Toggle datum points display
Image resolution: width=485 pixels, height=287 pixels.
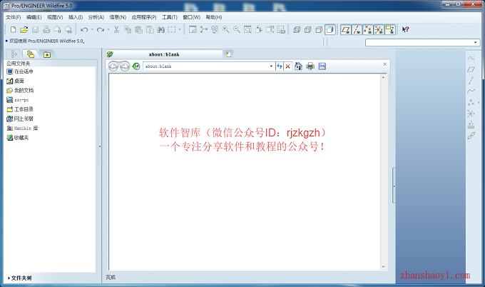point(368,30)
